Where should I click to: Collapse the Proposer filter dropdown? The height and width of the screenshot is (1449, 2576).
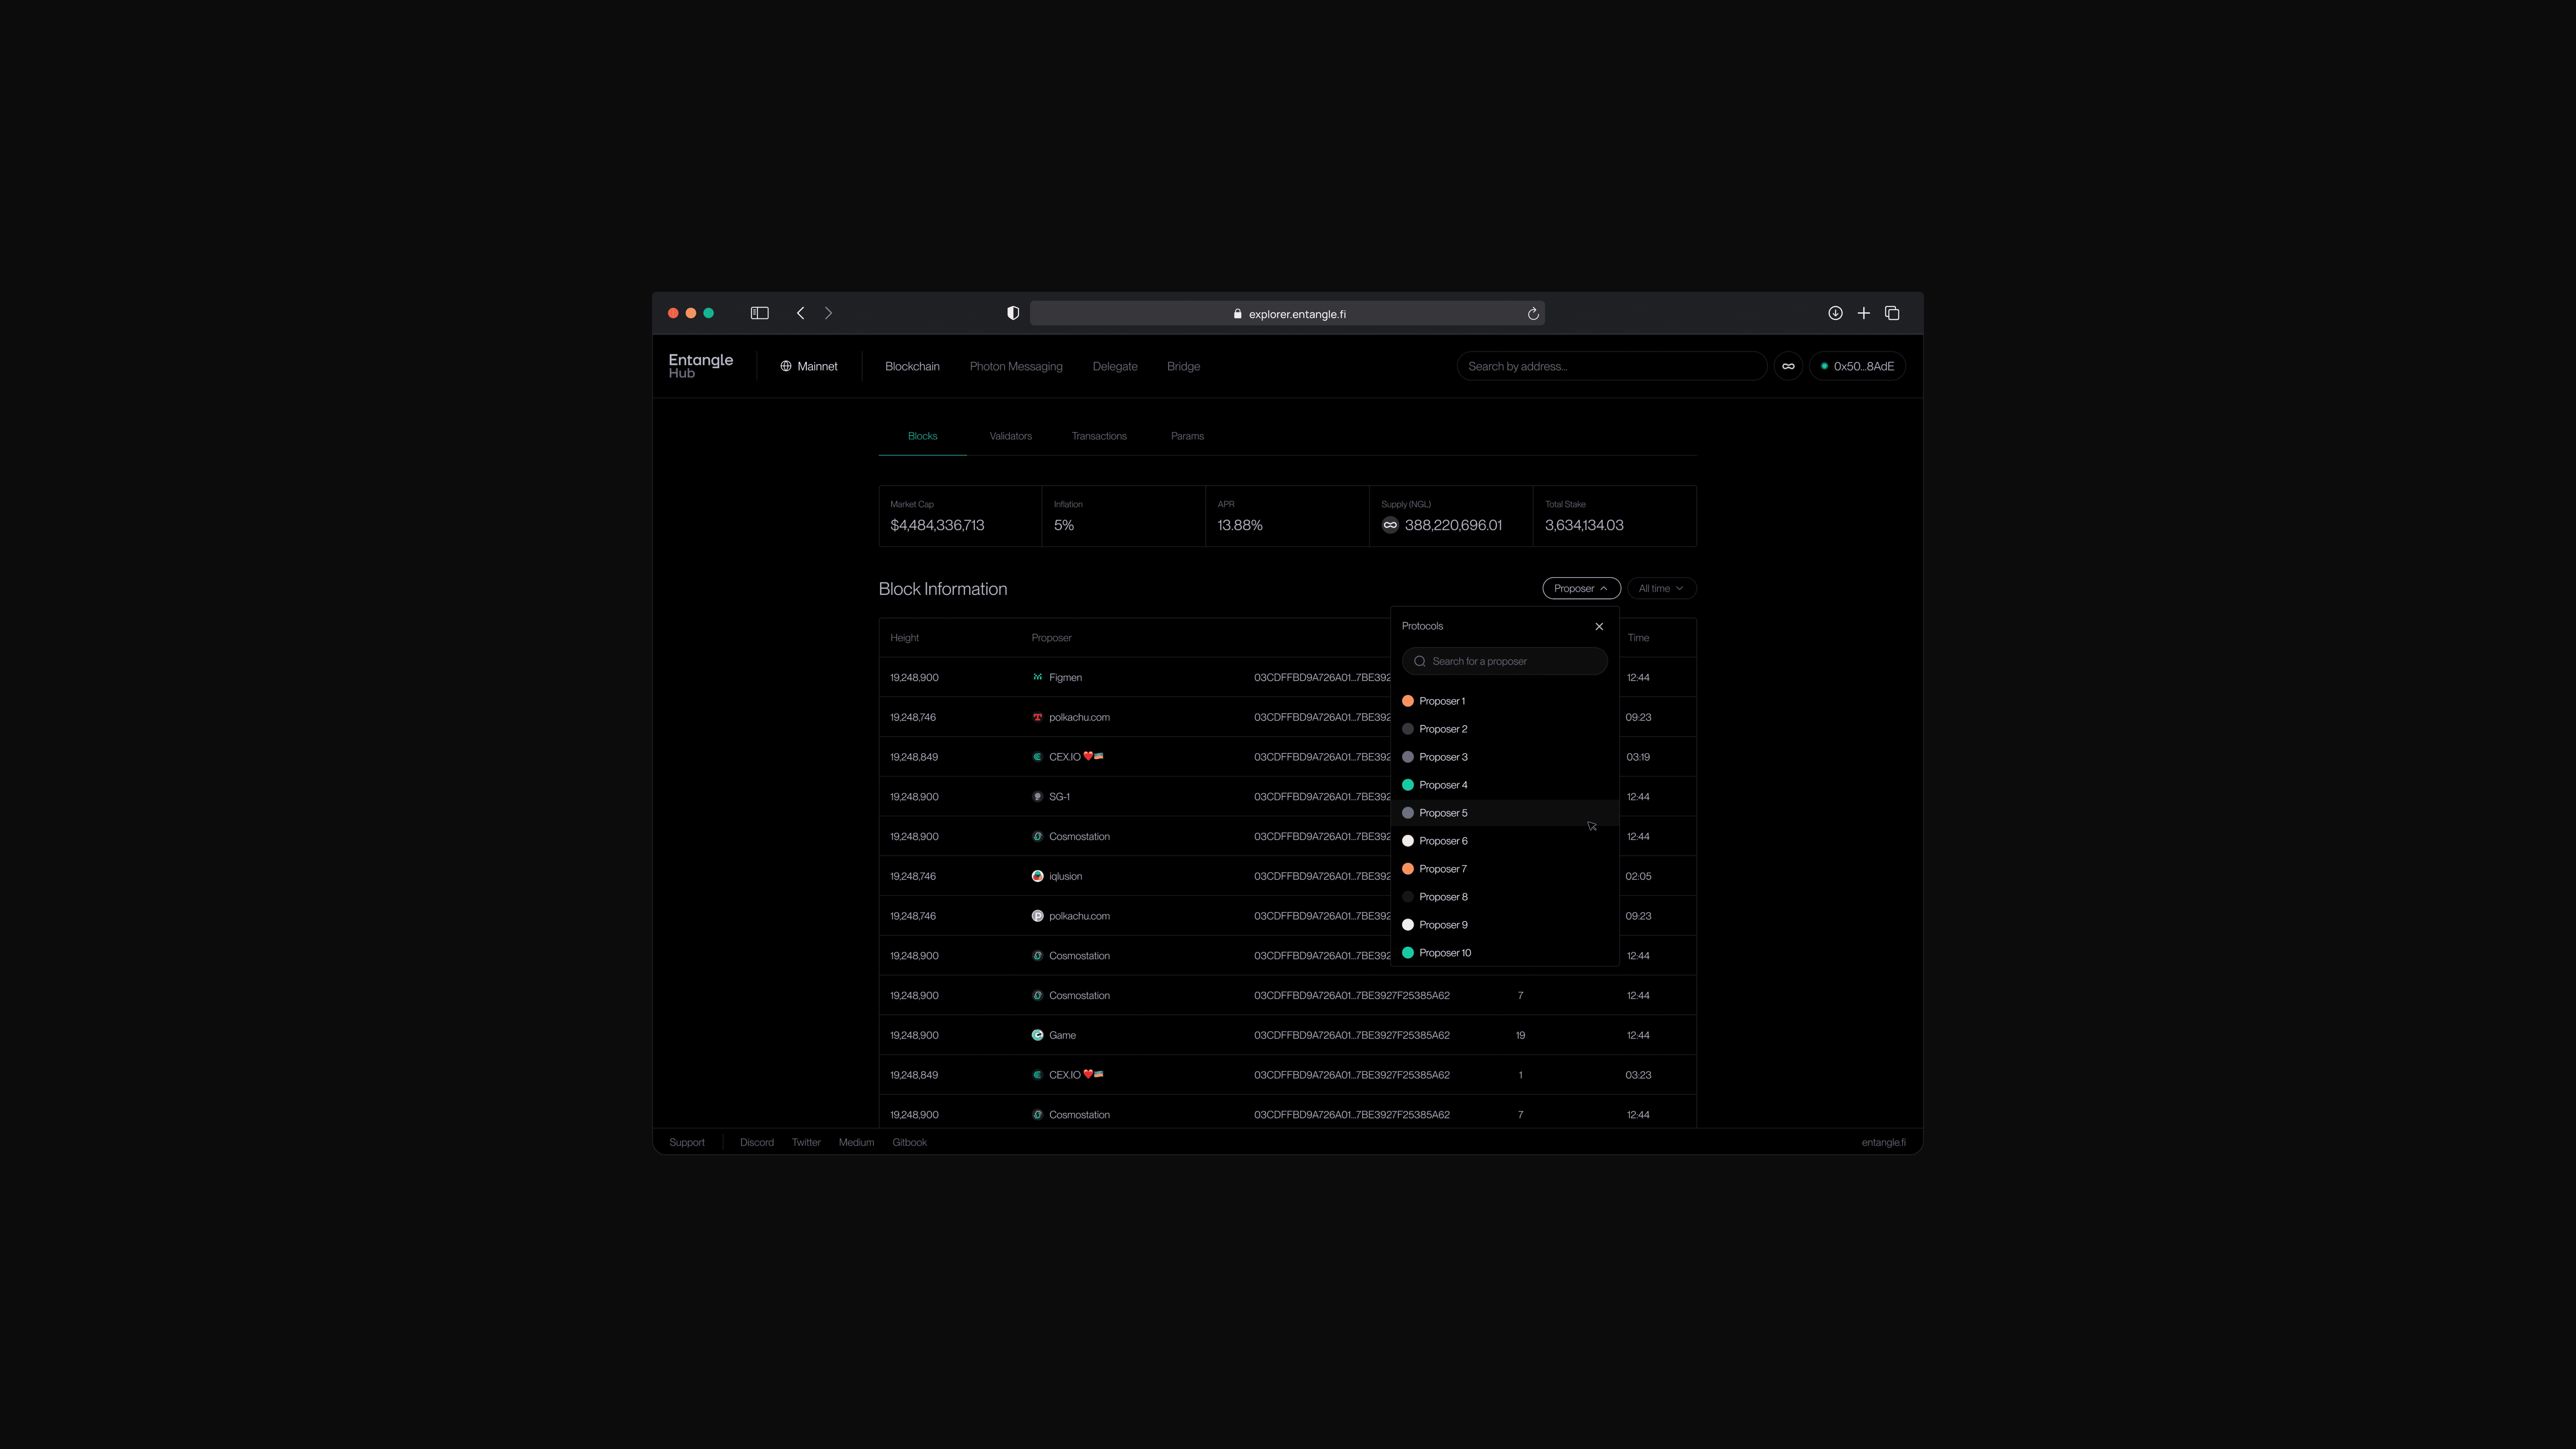coord(1581,588)
